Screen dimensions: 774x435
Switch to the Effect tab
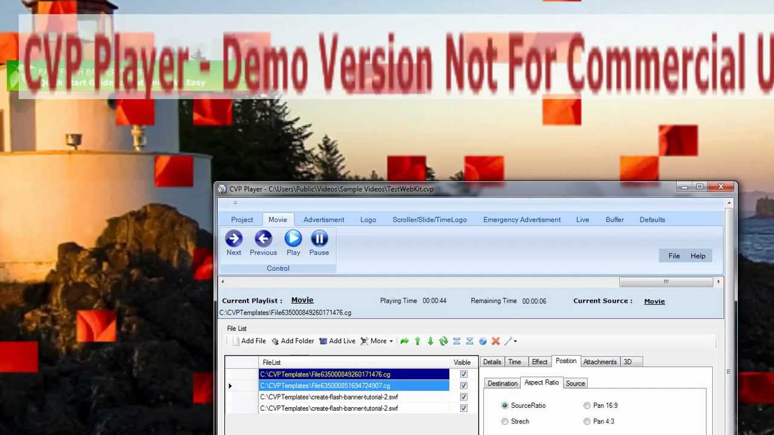pyautogui.click(x=539, y=362)
